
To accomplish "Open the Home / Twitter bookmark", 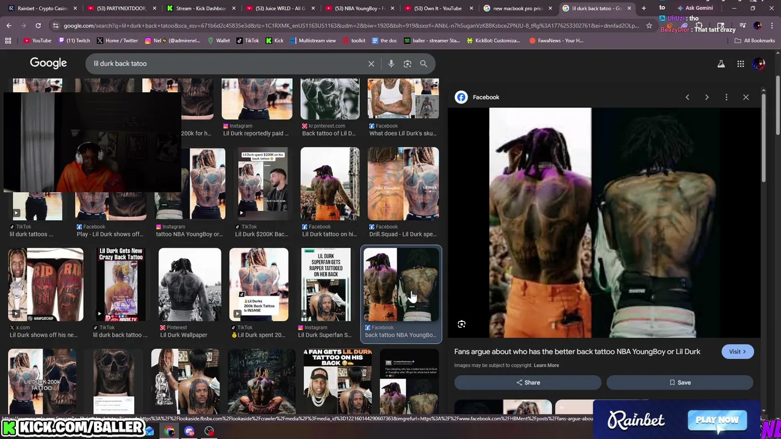I will [117, 40].
